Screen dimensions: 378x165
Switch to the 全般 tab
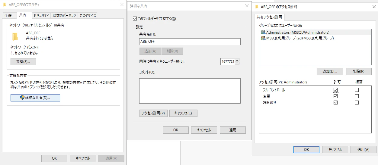point(8,16)
